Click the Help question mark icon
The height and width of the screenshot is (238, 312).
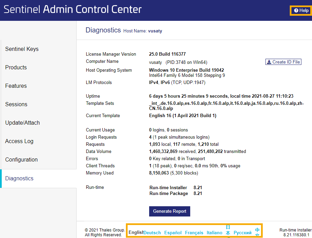296,11
